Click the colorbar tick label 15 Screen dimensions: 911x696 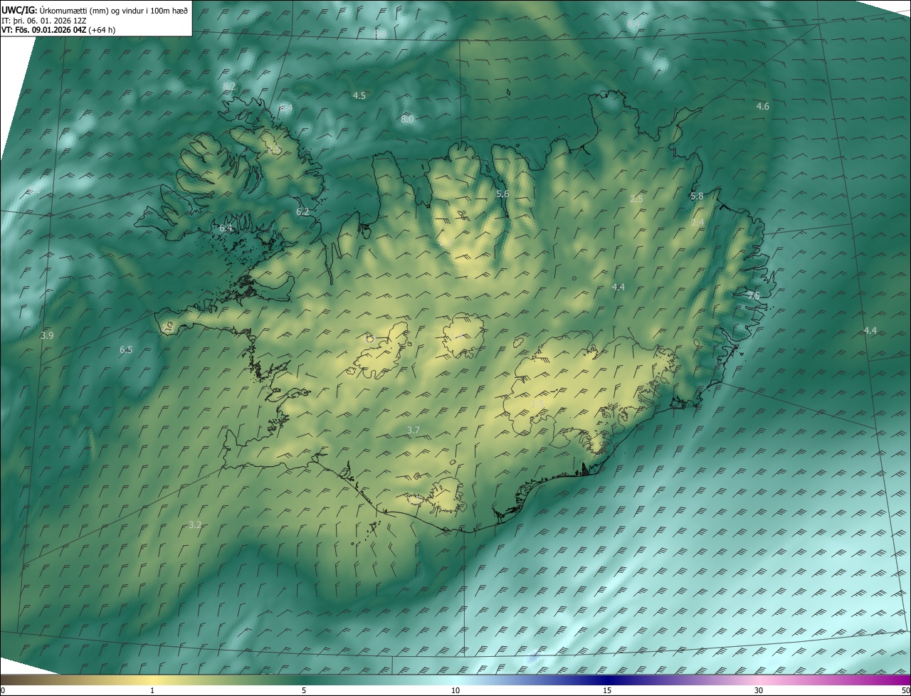tap(607, 690)
